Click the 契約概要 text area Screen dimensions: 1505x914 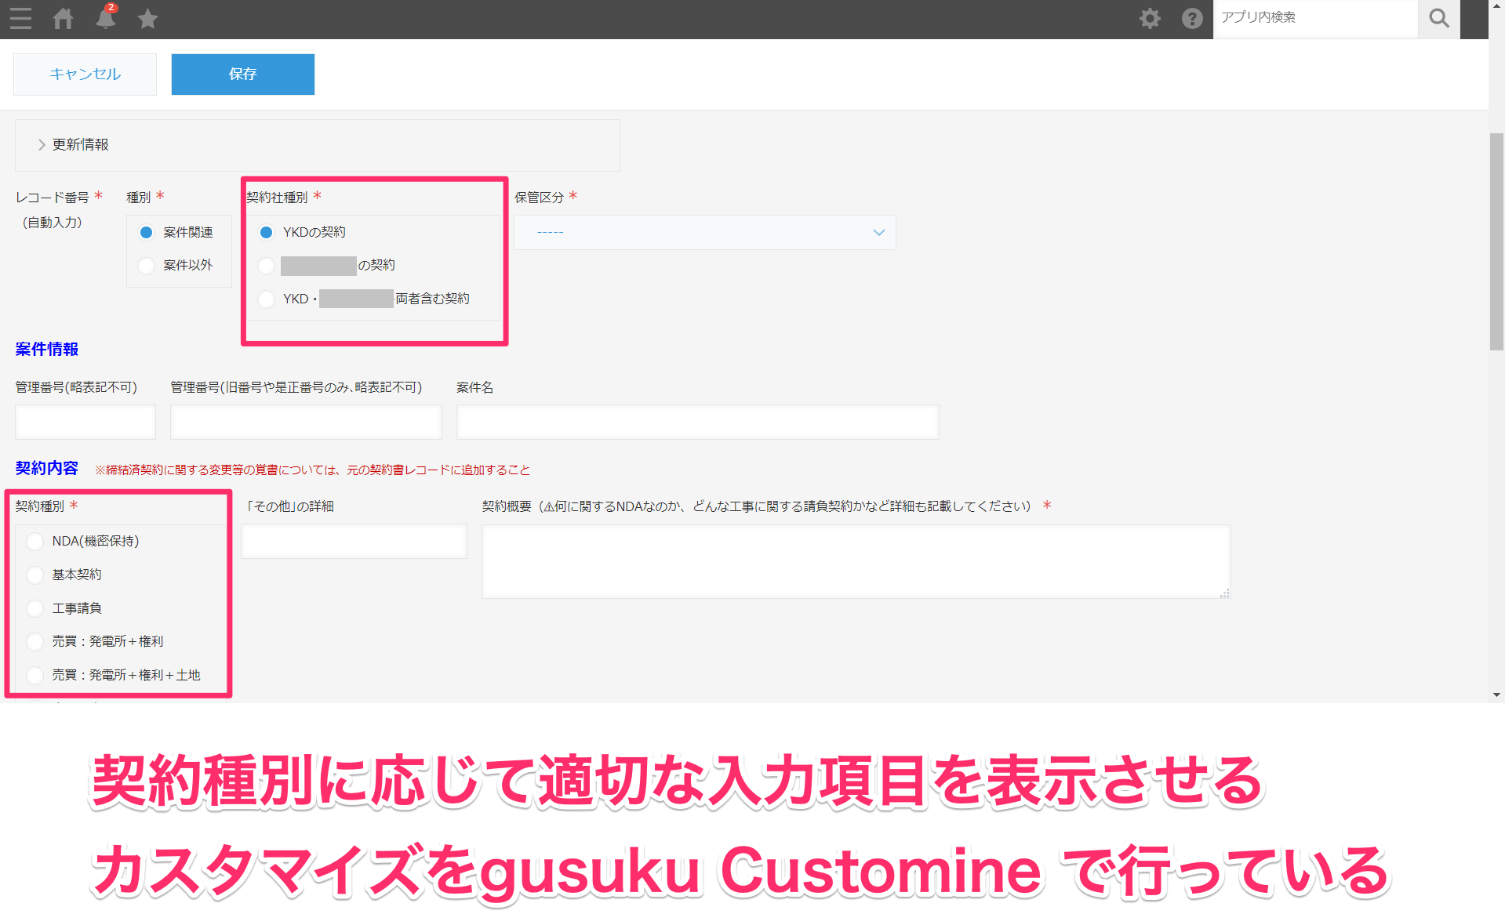pos(856,561)
